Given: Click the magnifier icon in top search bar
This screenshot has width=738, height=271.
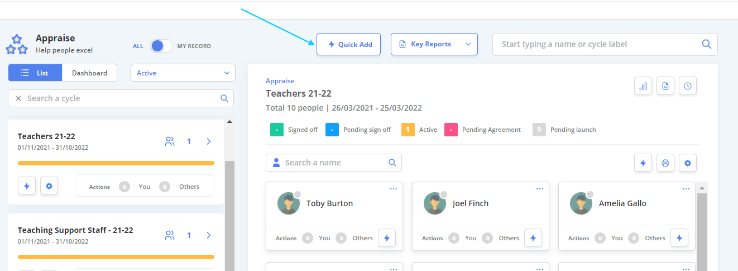Looking at the screenshot, I should pos(706,44).
